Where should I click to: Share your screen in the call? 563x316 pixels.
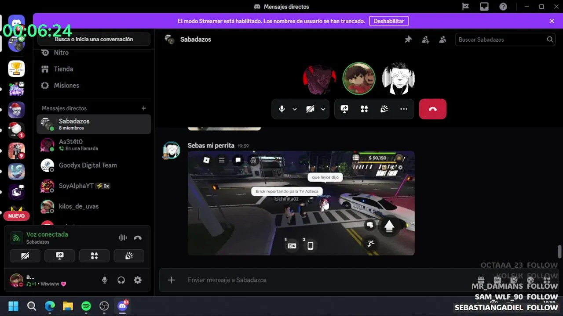(x=344, y=109)
